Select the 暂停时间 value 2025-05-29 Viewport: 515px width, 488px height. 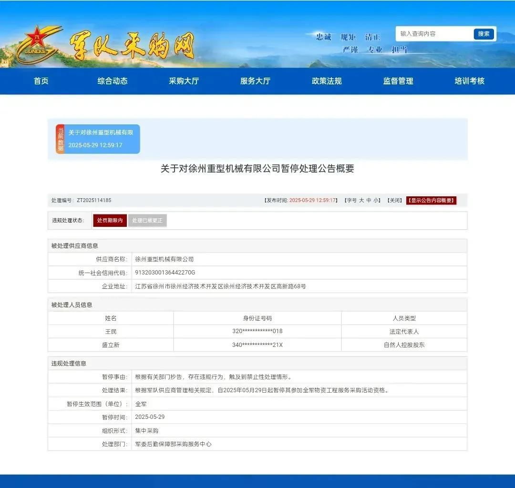150,417
